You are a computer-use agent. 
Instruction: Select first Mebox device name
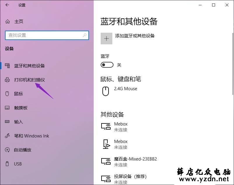[x=121, y=124]
